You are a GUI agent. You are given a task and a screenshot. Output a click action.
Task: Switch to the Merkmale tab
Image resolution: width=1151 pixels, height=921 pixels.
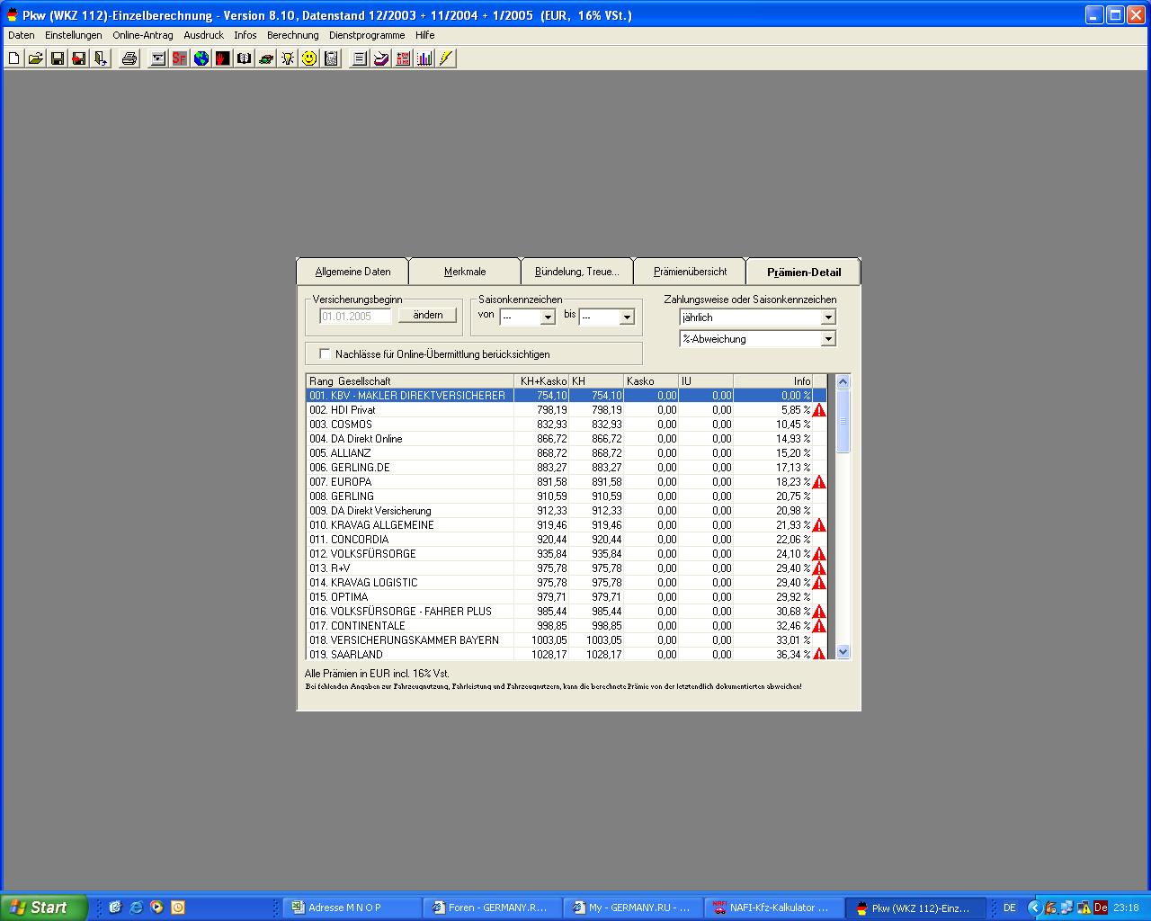(465, 272)
